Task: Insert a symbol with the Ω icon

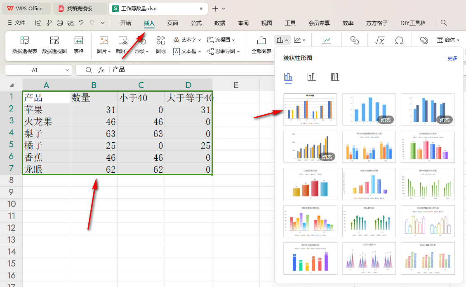Action: point(399,40)
